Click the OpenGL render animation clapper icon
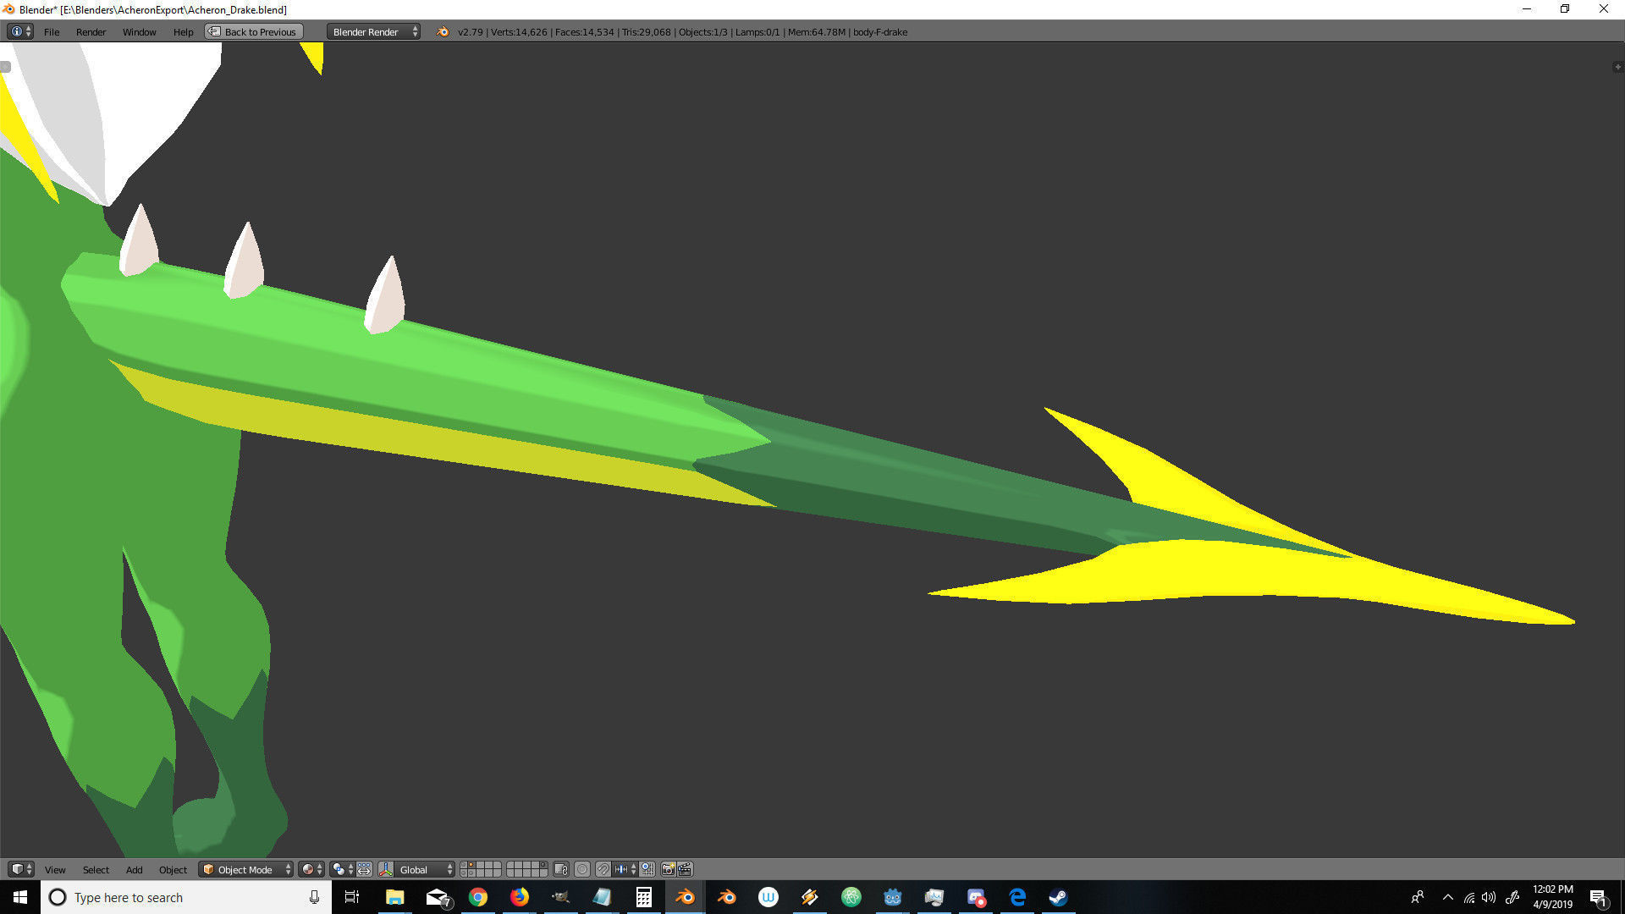 (685, 869)
